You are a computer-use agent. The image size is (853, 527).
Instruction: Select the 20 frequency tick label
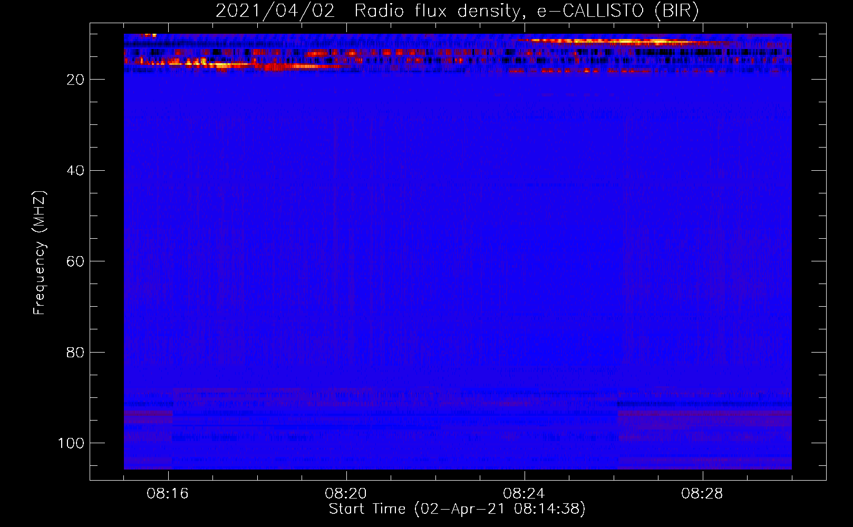tap(75, 80)
